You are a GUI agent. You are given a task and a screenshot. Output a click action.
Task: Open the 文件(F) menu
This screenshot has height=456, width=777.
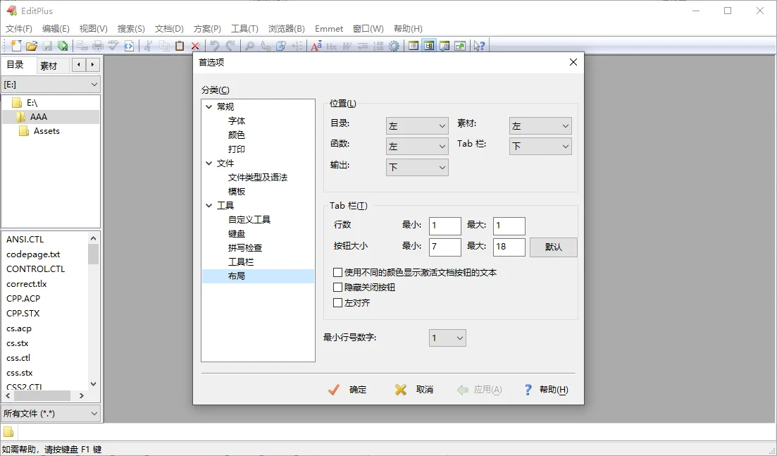19,29
